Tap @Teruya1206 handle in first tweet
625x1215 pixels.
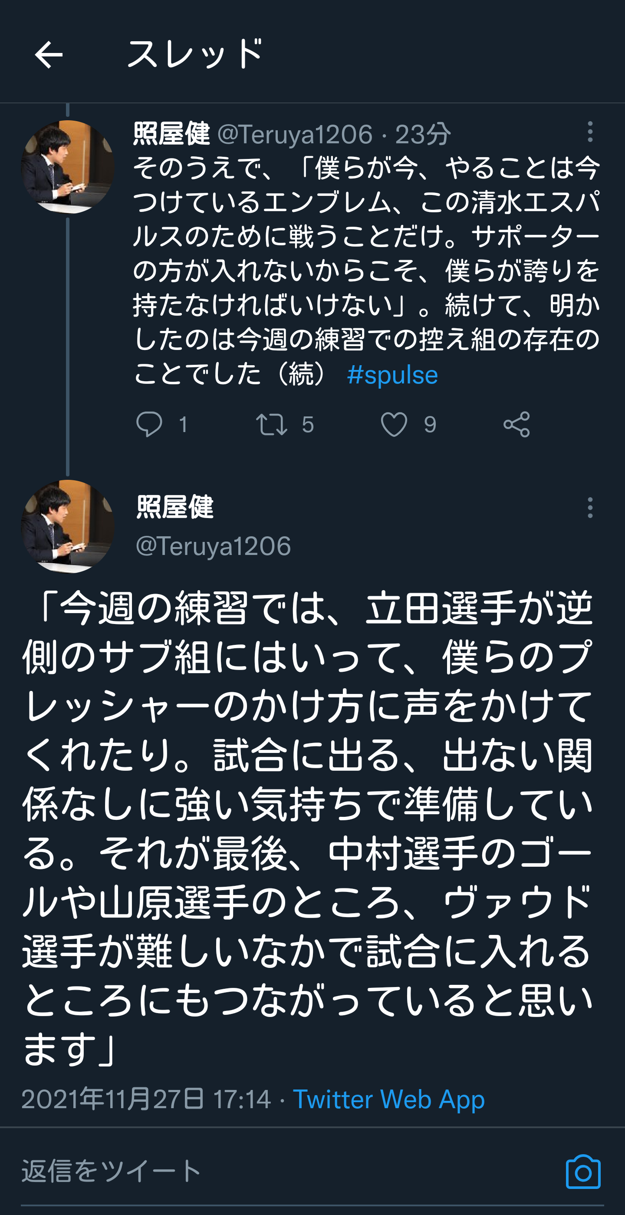[x=295, y=135]
